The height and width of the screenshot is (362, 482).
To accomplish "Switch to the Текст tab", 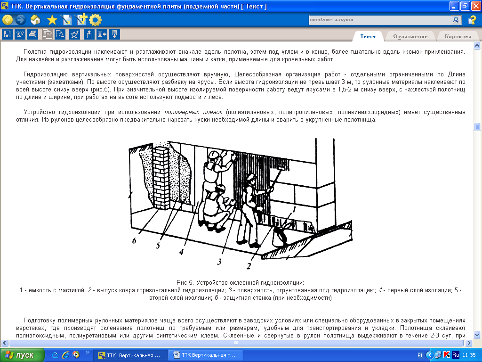I will point(368,36).
